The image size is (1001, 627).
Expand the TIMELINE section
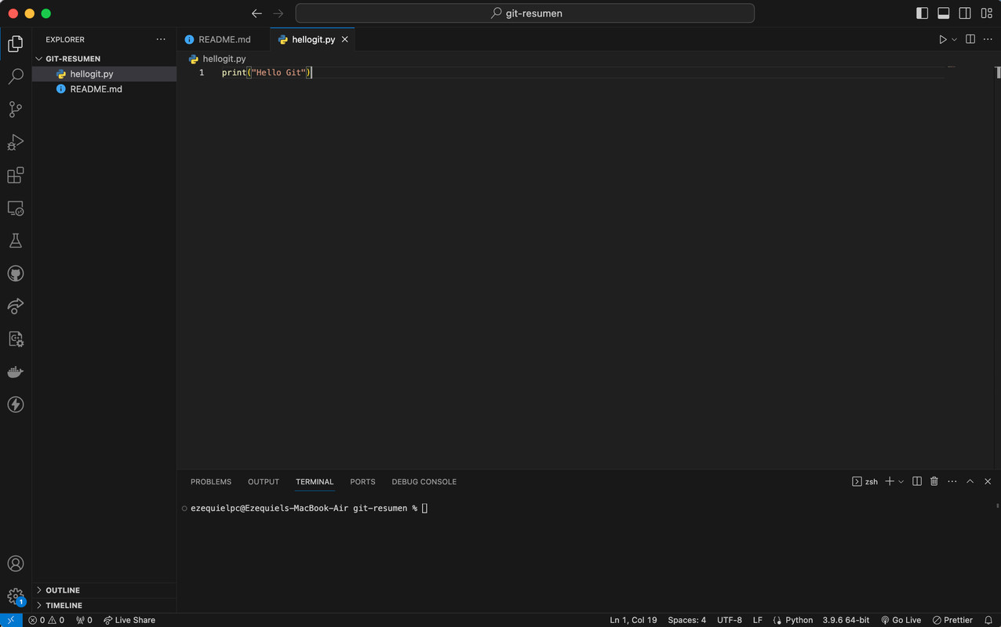(x=104, y=605)
